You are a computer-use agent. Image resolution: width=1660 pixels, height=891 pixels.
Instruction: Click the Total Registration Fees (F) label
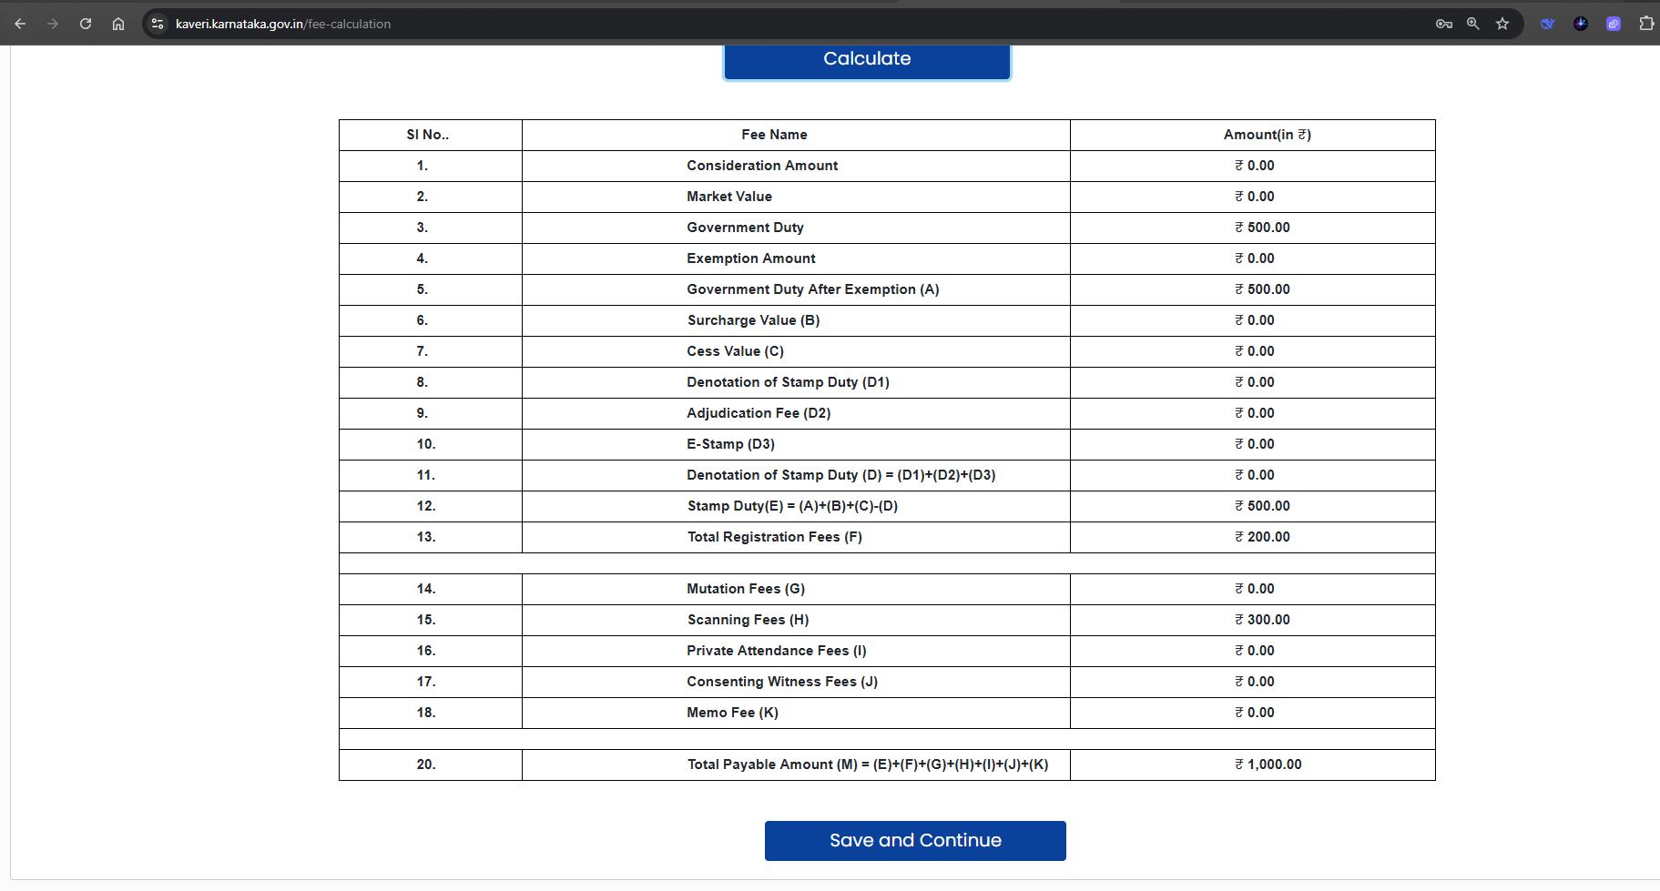coord(774,537)
